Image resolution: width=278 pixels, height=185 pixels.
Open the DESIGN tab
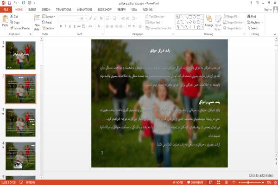click(46, 9)
